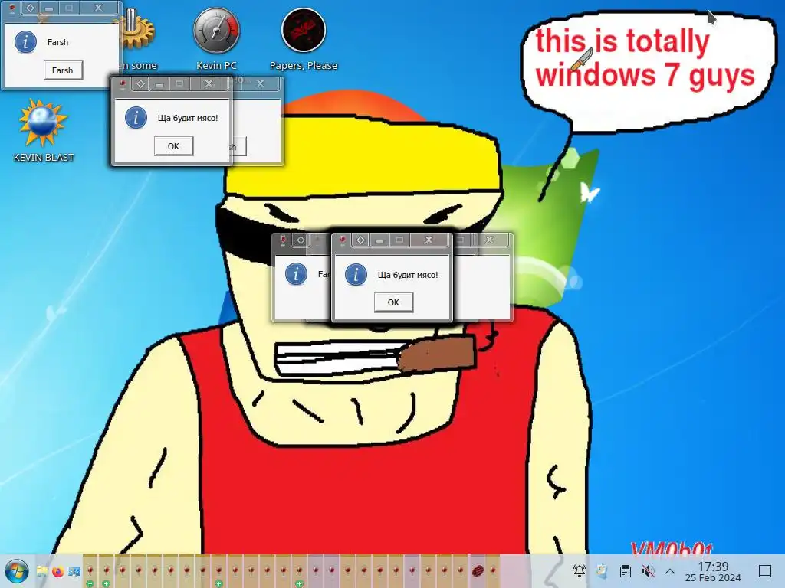Open the clipboard tray icon
The height and width of the screenshot is (588, 785).
tap(626, 571)
